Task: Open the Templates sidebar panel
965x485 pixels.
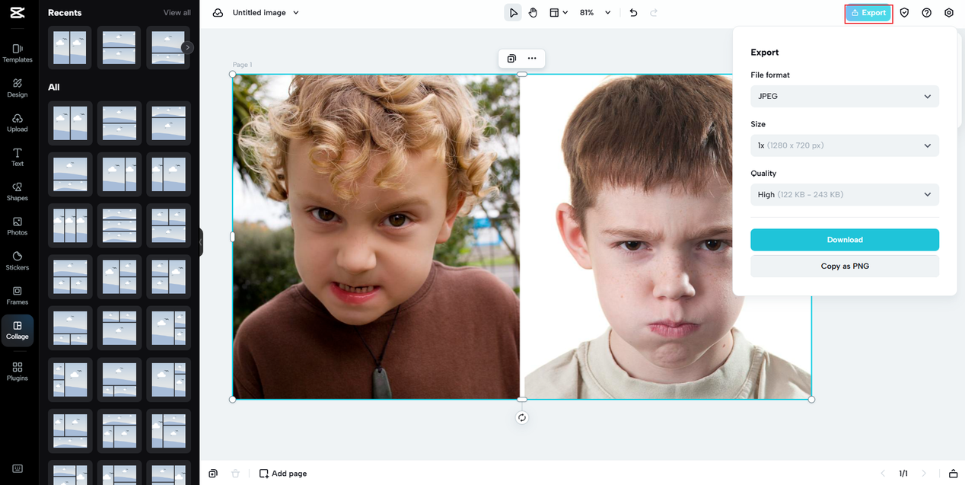Action: [x=18, y=53]
